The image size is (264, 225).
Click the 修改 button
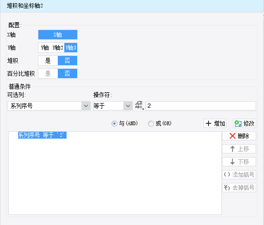tap(245, 123)
